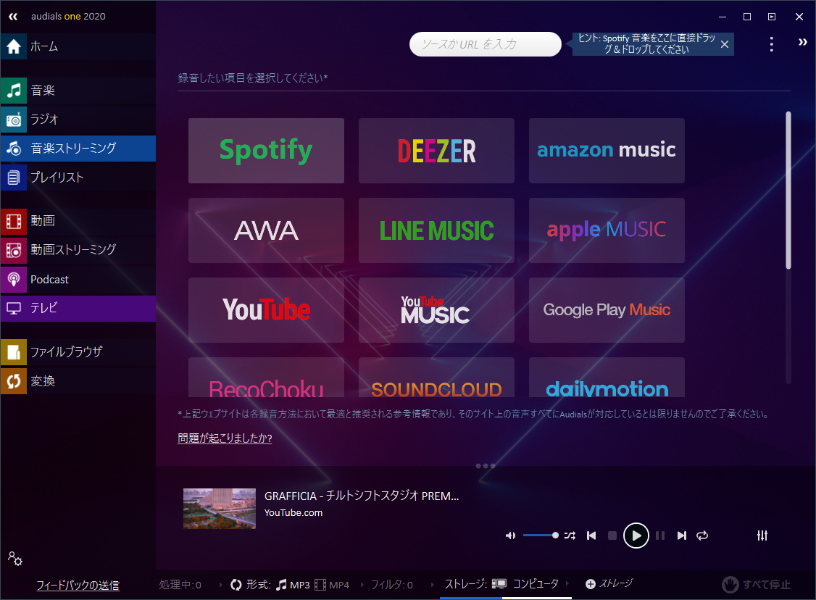The image size is (816, 600).
Task: Adjust the volume slider
Action: 540,536
